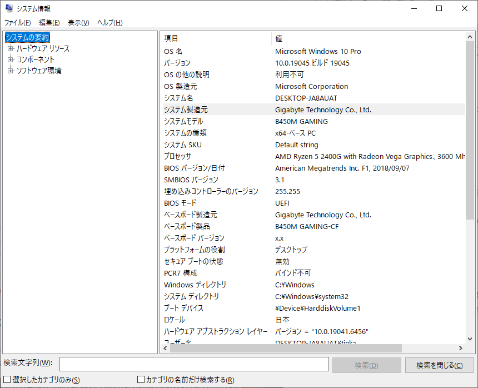Select the BIOS バージョン/日付 row
The width and height of the screenshot is (478, 388).
click(x=314, y=168)
